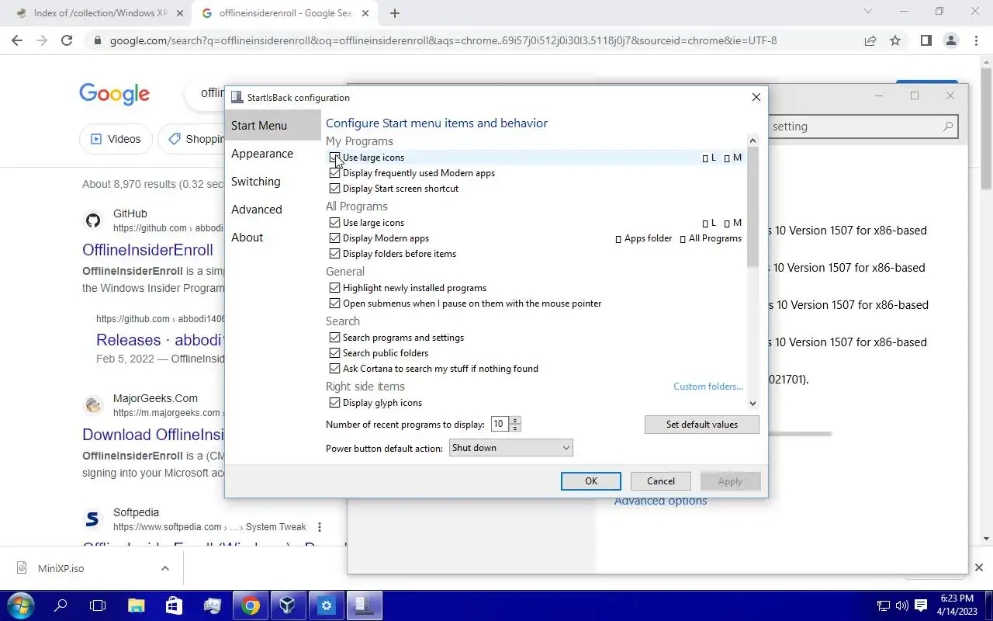Decrease number of recent programs

coord(515,428)
